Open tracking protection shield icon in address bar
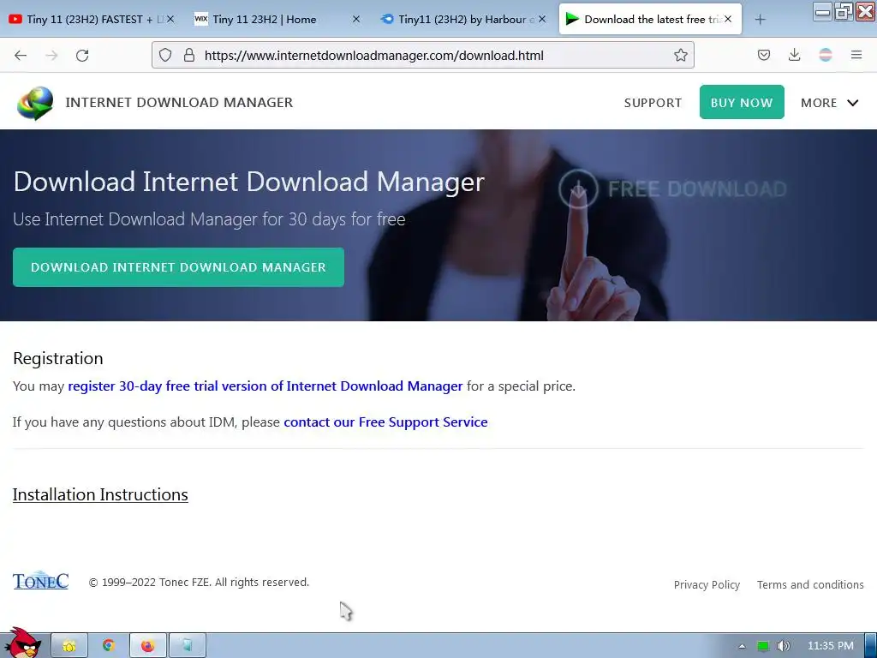 tap(165, 55)
